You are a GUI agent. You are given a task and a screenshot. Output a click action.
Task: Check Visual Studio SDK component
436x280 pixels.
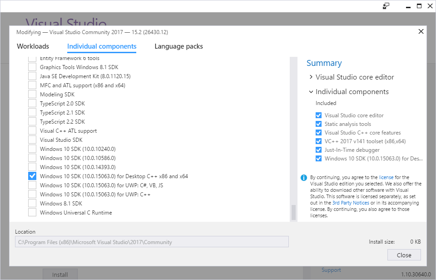(32, 140)
